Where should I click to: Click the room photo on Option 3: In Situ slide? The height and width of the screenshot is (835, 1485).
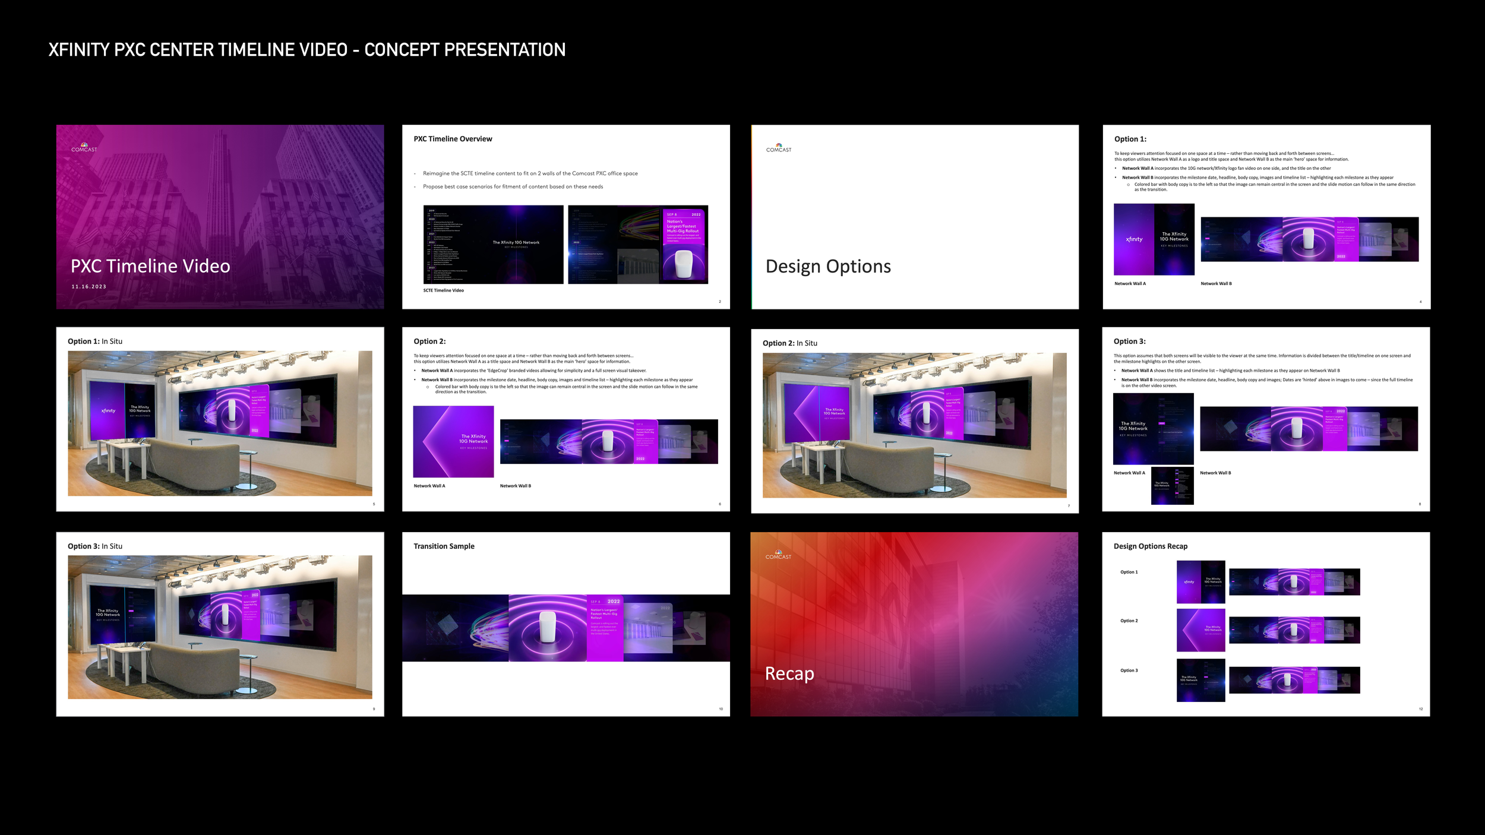coord(220,627)
